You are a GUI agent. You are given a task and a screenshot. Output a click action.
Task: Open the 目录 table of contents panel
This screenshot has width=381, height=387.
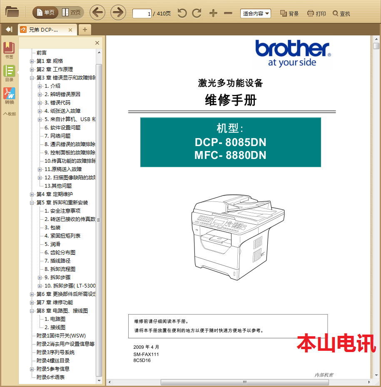click(x=9, y=73)
